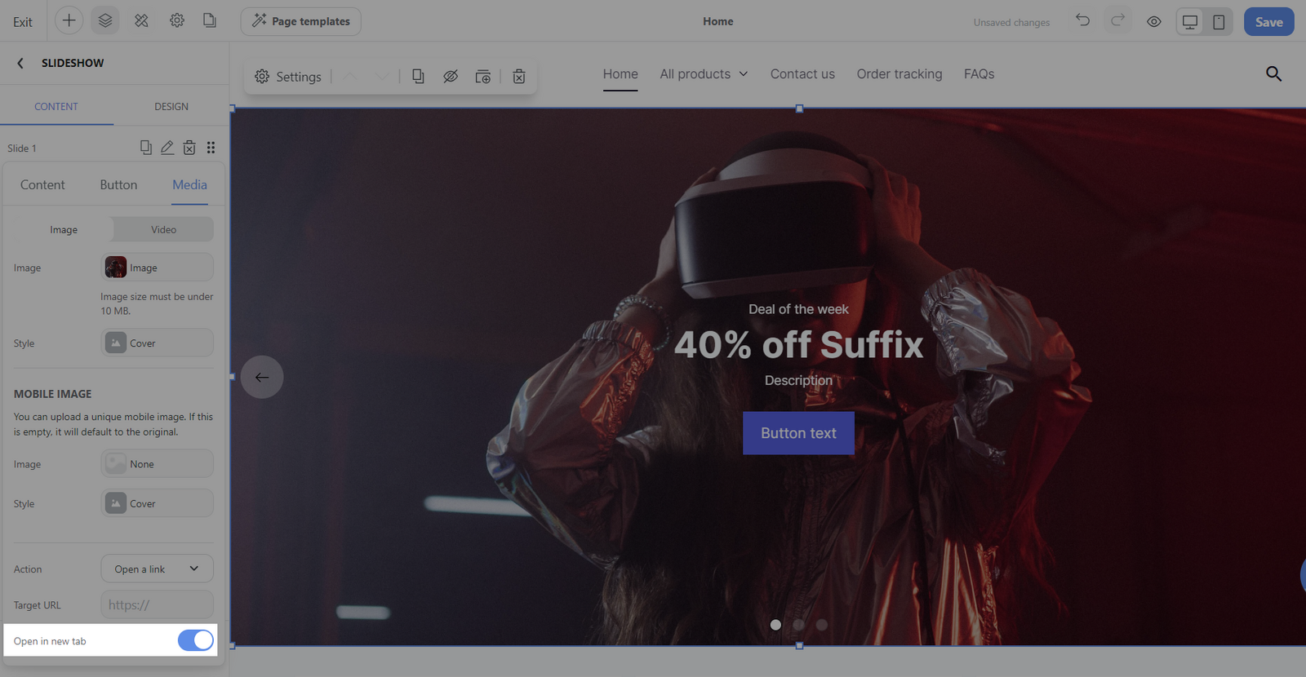Switch to the DESIGN tab
The height and width of the screenshot is (677, 1306).
[171, 106]
